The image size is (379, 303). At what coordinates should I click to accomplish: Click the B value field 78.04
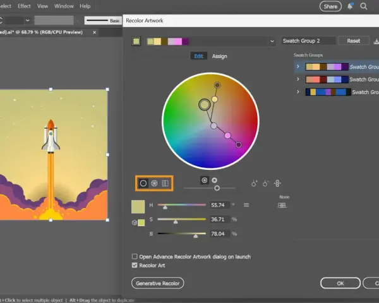219,234
